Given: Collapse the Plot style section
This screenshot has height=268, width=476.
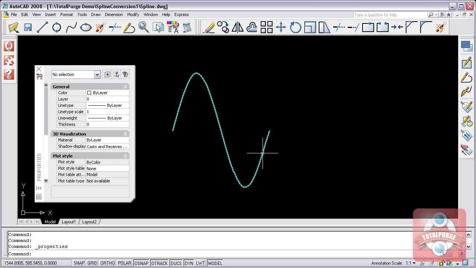Looking at the screenshot, I should coord(125,156).
